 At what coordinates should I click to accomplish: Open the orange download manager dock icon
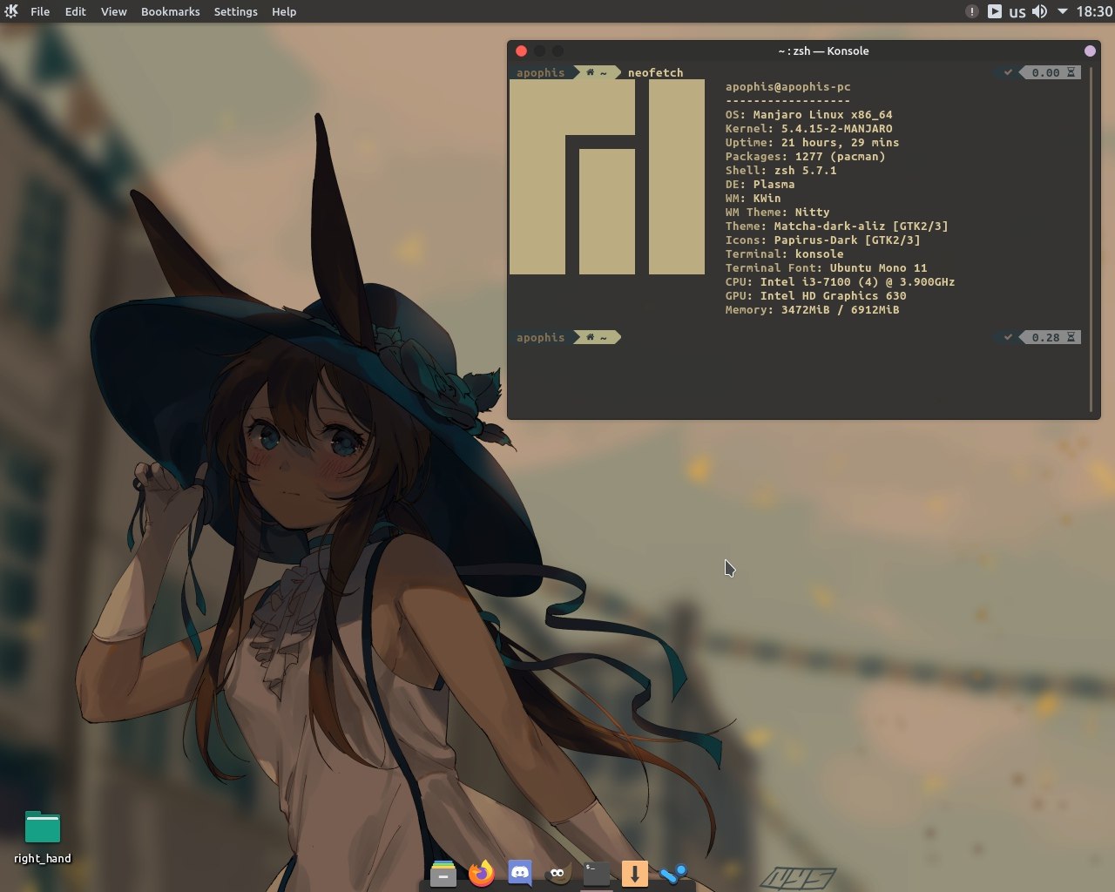tap(635, 873)
